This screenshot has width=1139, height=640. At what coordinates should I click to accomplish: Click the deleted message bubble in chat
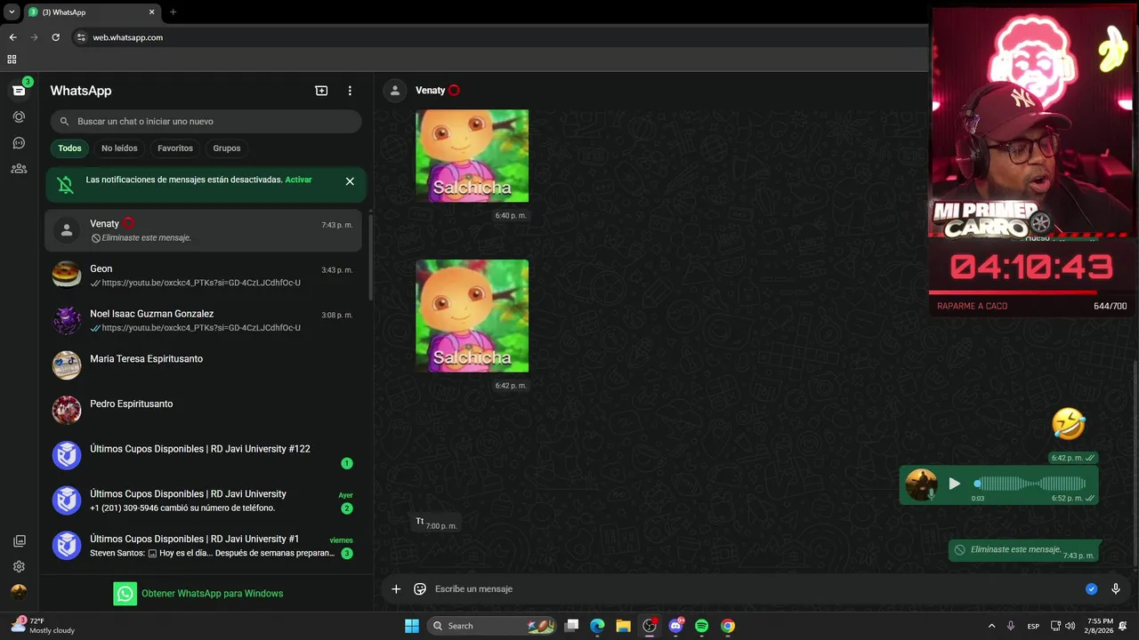coord(1024,550)
